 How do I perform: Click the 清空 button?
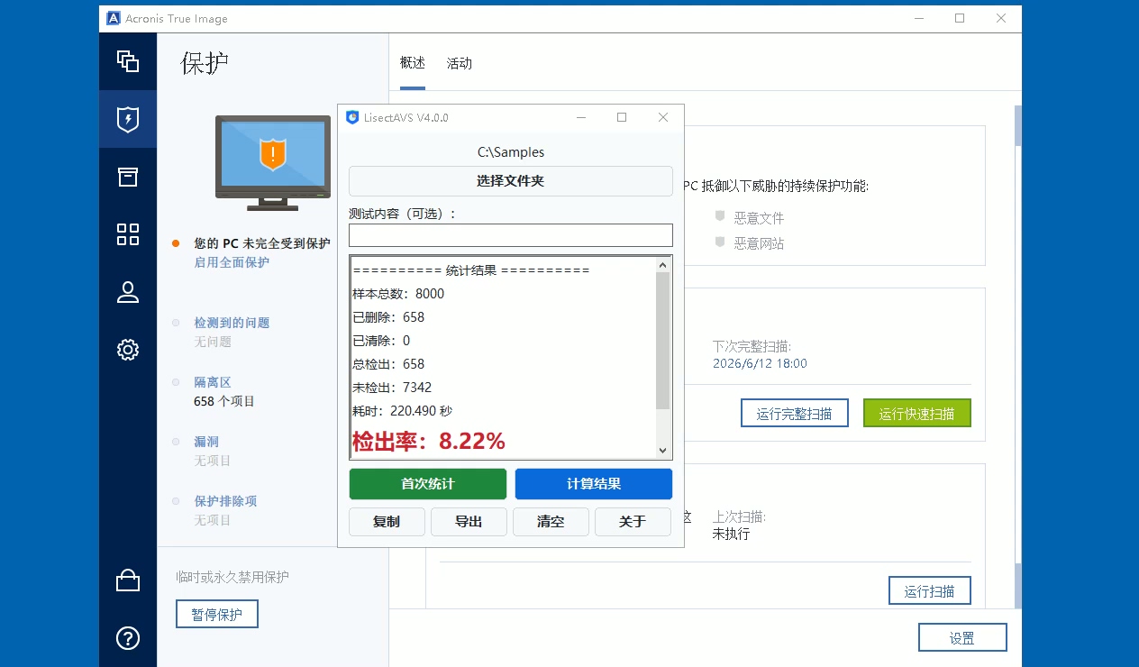coord(551,522)
